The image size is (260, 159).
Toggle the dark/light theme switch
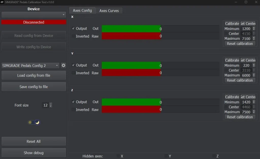click(34, 122)
